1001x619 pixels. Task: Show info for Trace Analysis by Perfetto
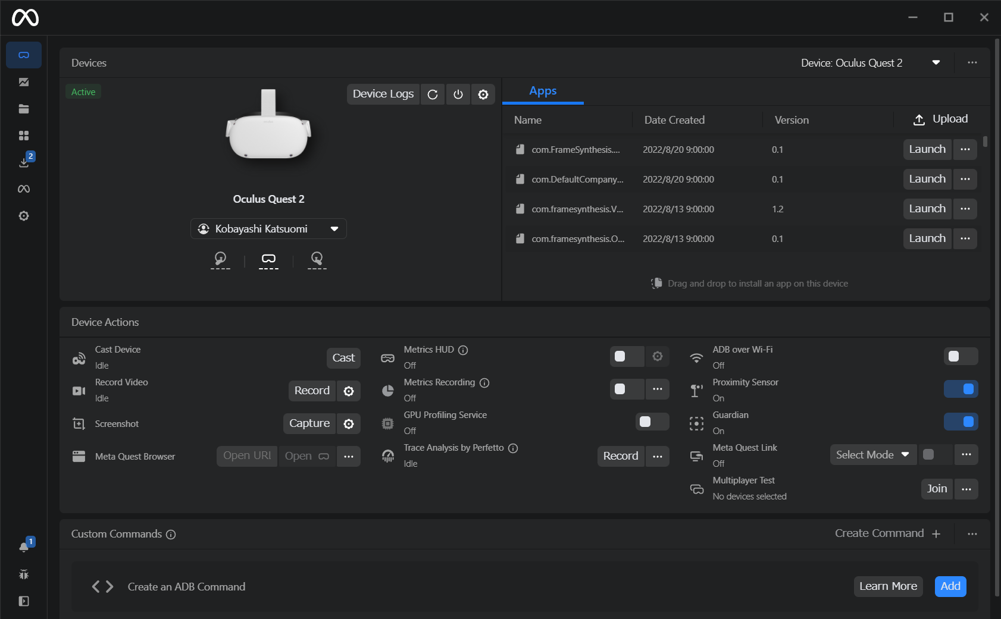click(513, 448)
